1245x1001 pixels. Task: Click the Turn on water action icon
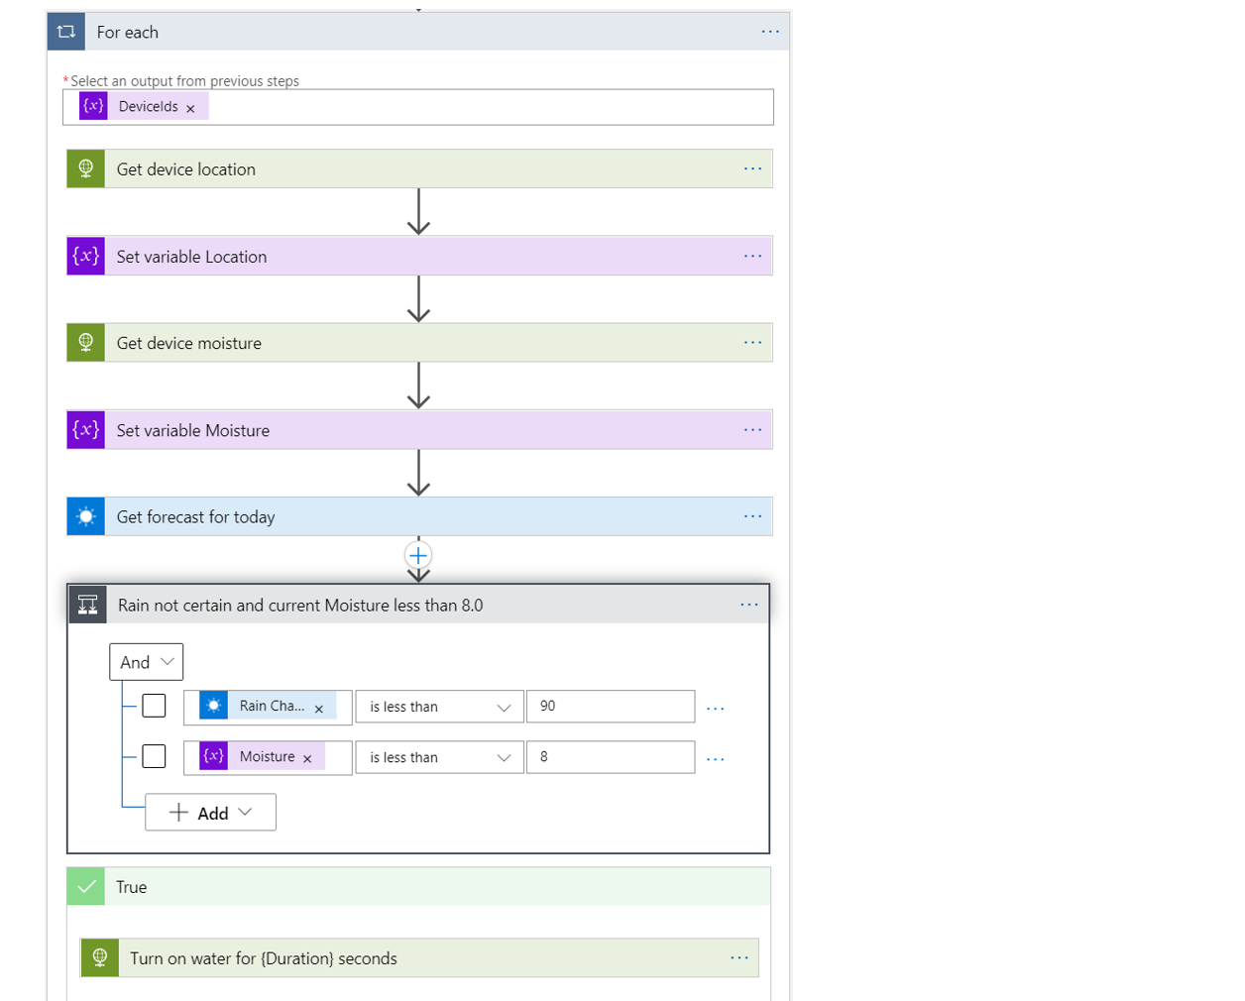[x=99, y=957]
